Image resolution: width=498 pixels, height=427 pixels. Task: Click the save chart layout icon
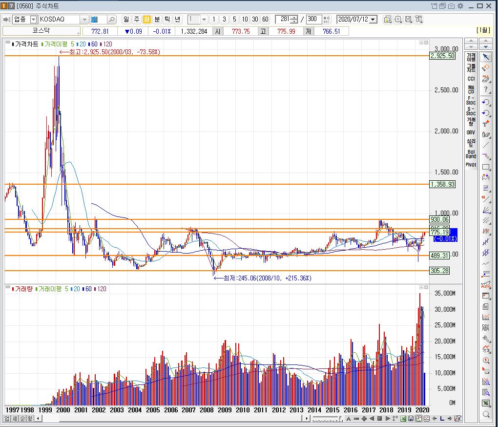[x=408, y=20]
